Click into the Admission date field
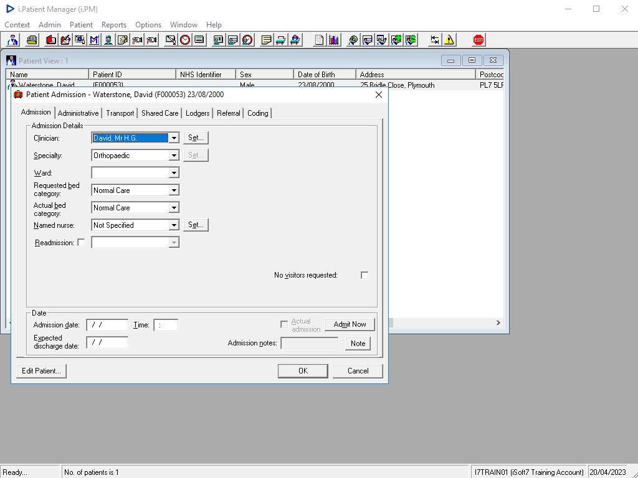 click(x=107, y=325)
